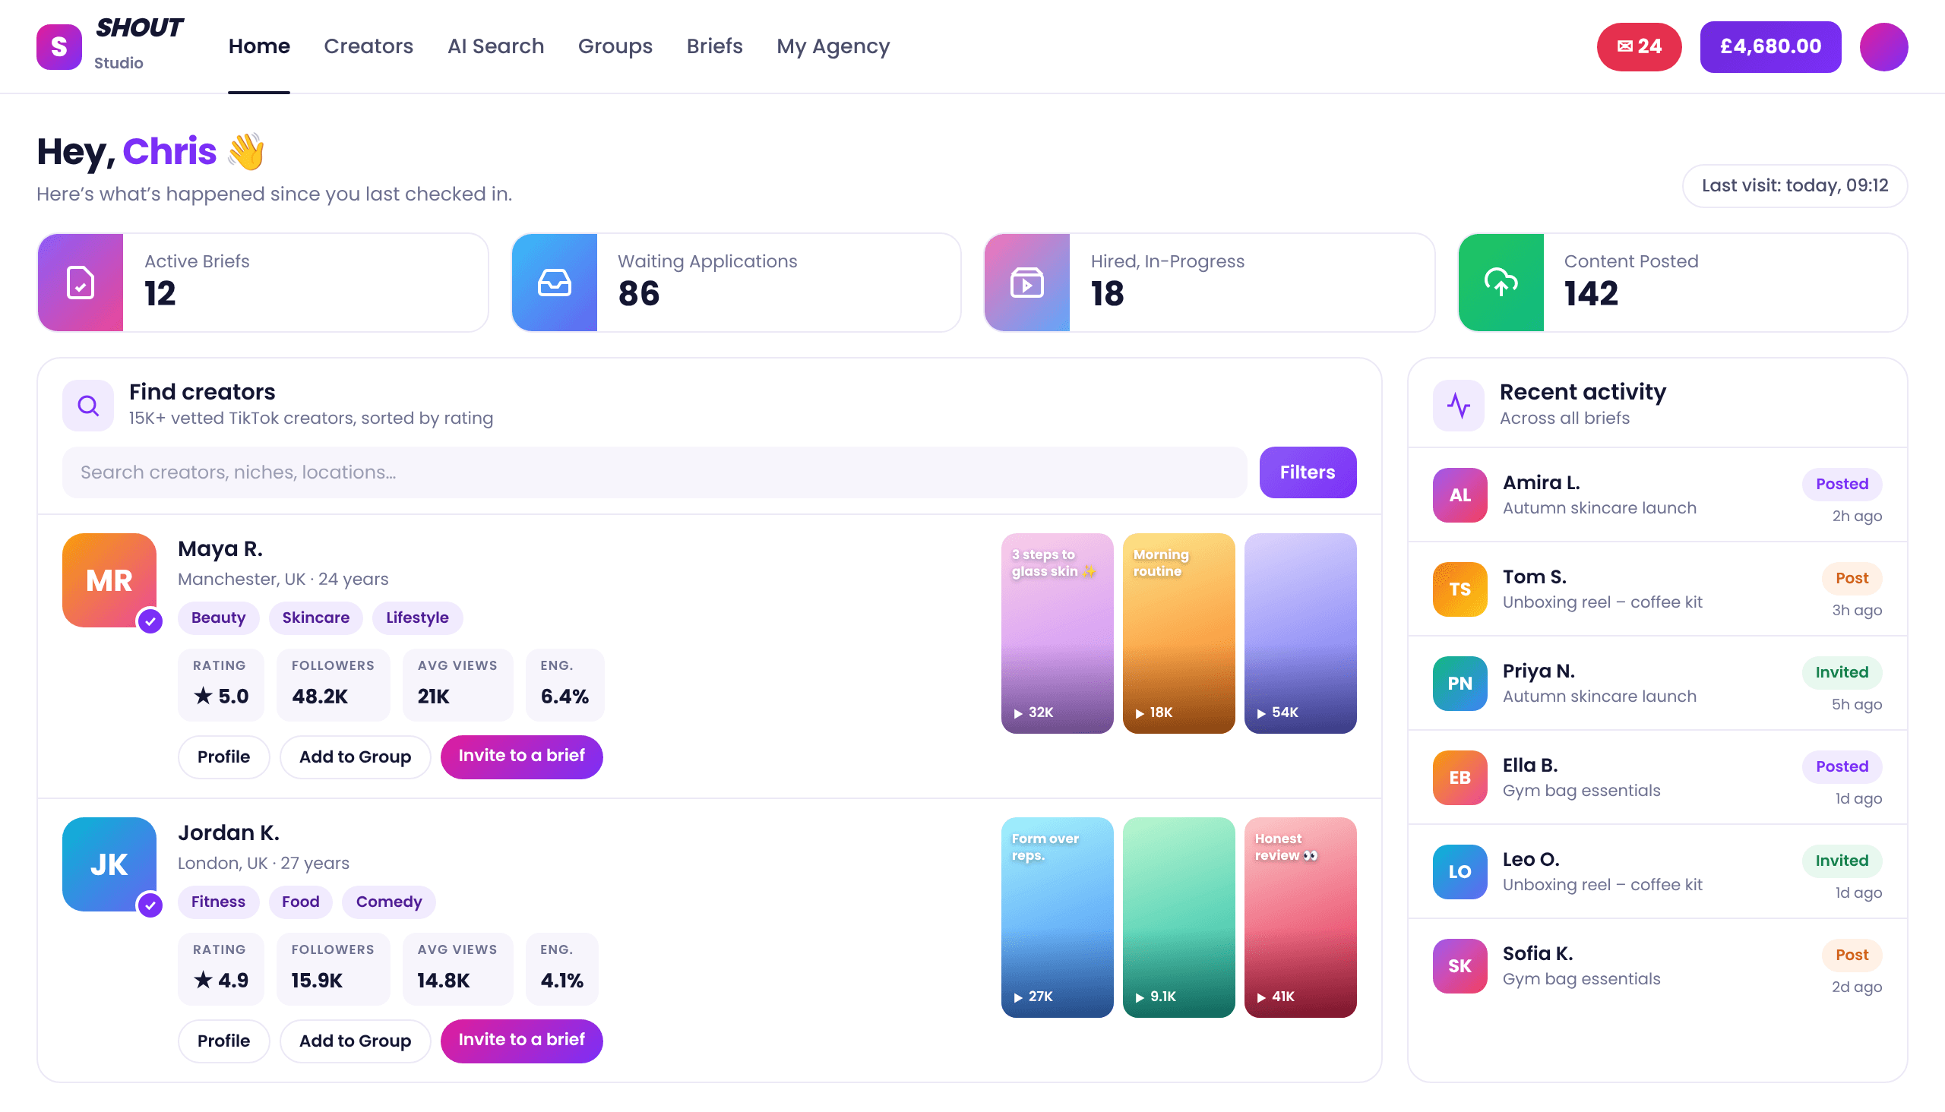Viewport: 1945px width, 1112px height.
Task: Play the 'Honest review' video thumbnail
Action: (1300, 918)
